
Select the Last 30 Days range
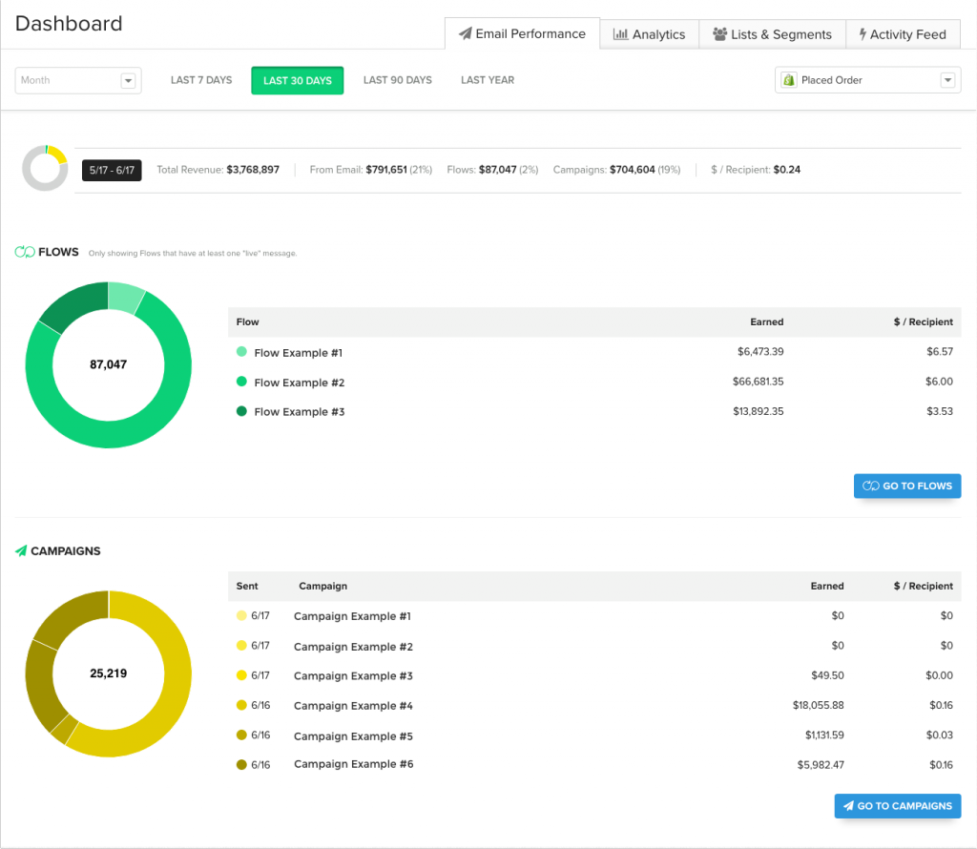coord(298,80)
